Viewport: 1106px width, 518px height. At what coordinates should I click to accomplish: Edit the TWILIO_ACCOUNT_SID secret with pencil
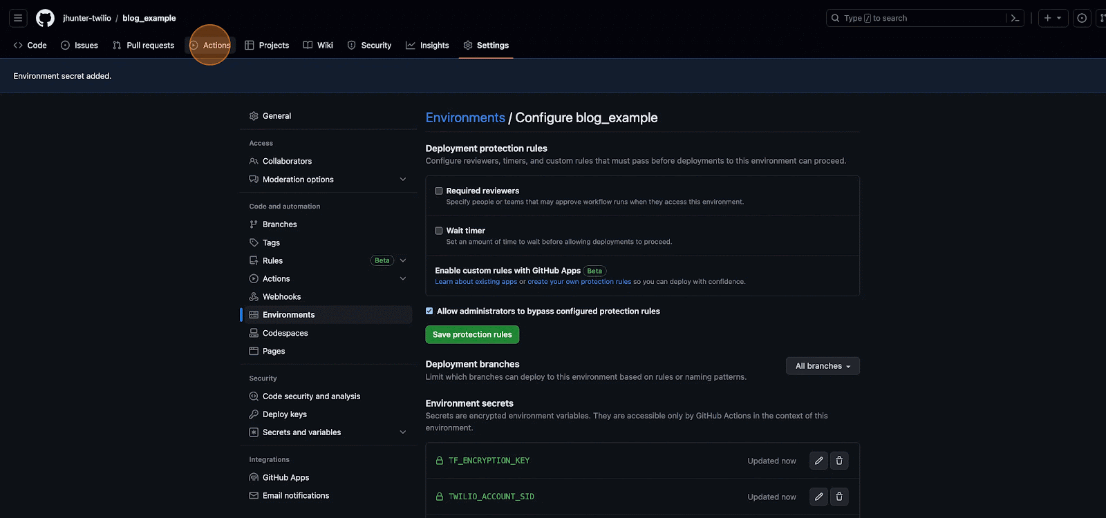click(818, 497)
